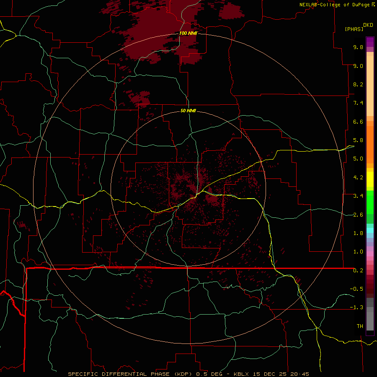Click the -1.3 scale label
This screenshot has width=377, height=377.
(x=356, y=307)
